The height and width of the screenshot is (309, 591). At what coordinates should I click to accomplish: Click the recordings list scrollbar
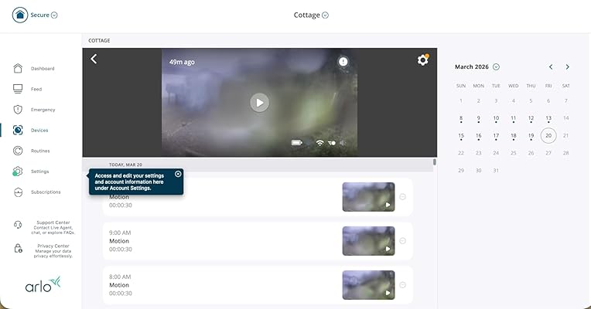[435, 162]
